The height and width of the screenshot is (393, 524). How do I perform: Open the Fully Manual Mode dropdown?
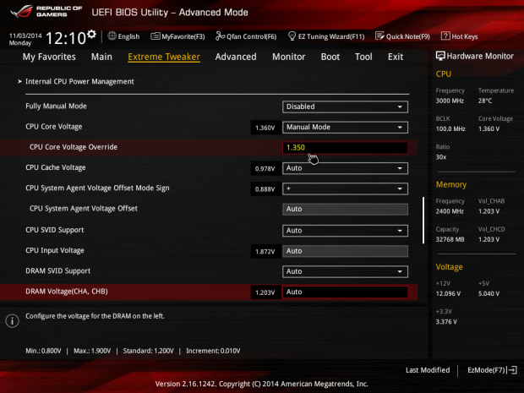pyautogui.click(x=344, y=106)
